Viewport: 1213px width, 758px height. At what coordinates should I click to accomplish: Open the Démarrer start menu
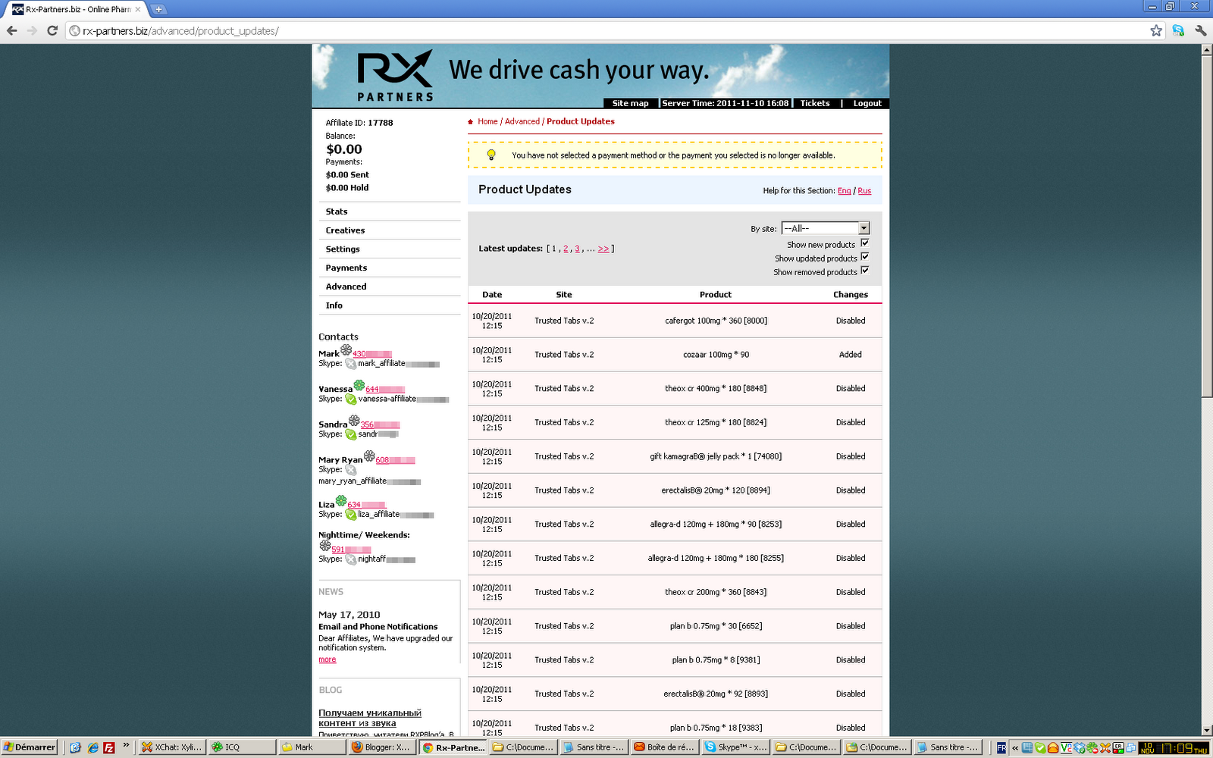pyautogui.click(x=30, y=747)
